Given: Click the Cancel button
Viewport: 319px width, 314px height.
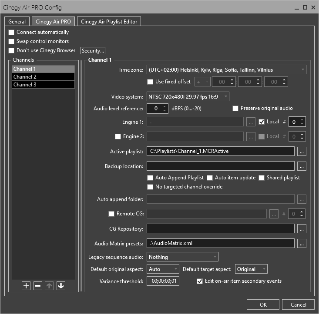Looking at the screenshot, I should pyautogui.click(x=298, y=304).
